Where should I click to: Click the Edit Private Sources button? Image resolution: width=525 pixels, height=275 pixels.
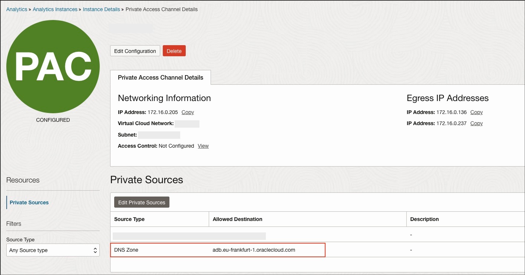pyautogui.click(x=141, y=202)
